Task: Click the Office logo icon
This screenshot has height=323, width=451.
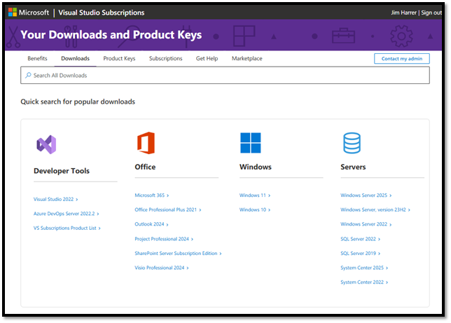Action: pos(145,143)
